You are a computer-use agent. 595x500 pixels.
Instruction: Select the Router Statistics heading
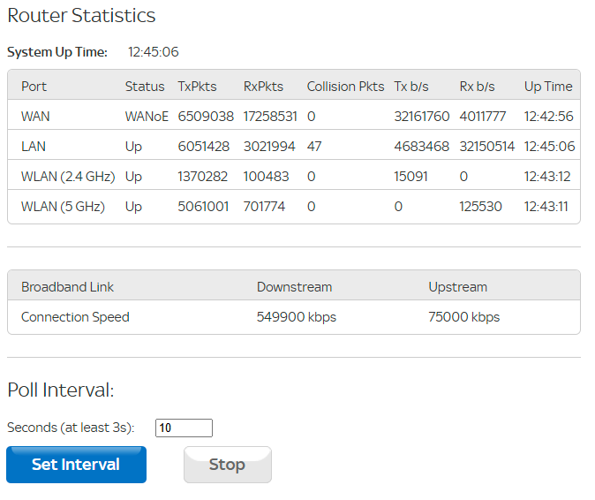[81, 16]
